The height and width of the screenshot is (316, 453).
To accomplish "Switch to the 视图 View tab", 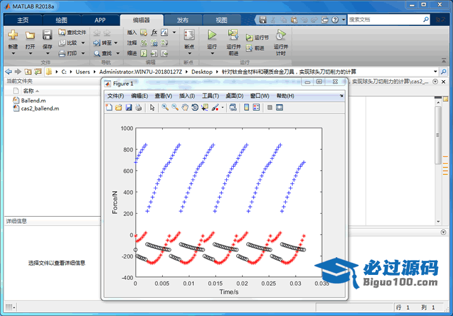I will pyautogui.click(x=222, y=20).
